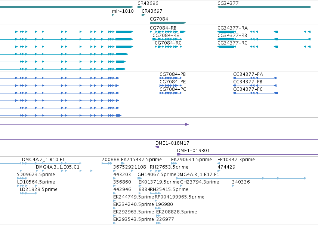The width and height of the screenshot is (318, 225).
Task: Select DMG4A.3_1.E17.F1 EST
Action: (x=198, y=175)
